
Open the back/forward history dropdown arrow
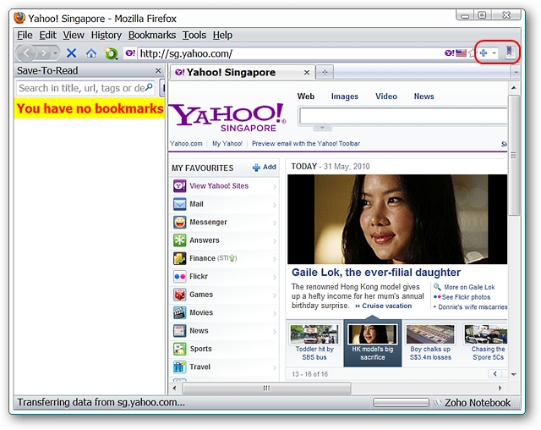pyautogui.click(x=55, y=53)
